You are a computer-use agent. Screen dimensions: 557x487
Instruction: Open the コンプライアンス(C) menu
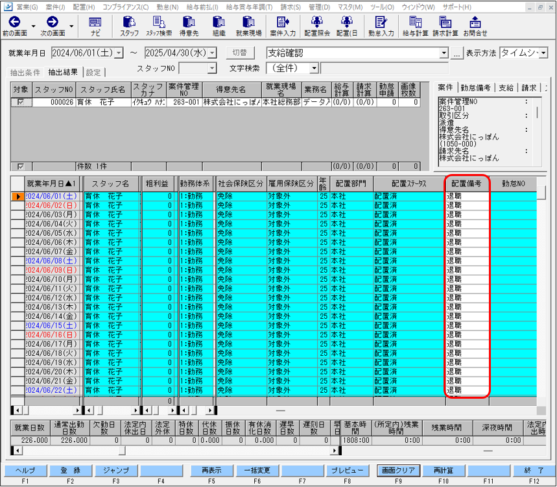(x=126, y=7)
